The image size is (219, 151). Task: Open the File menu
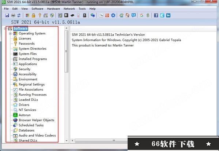coord(6,9)
